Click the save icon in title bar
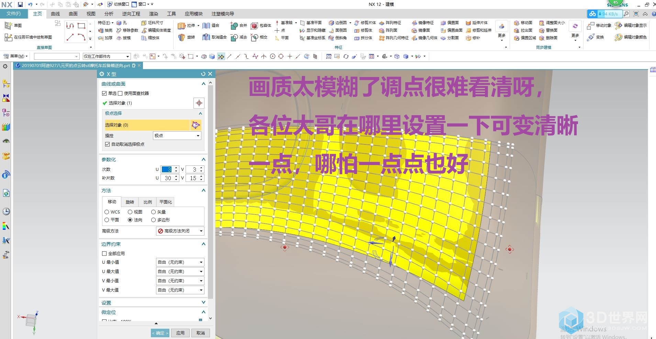 [x=20, y=4]
